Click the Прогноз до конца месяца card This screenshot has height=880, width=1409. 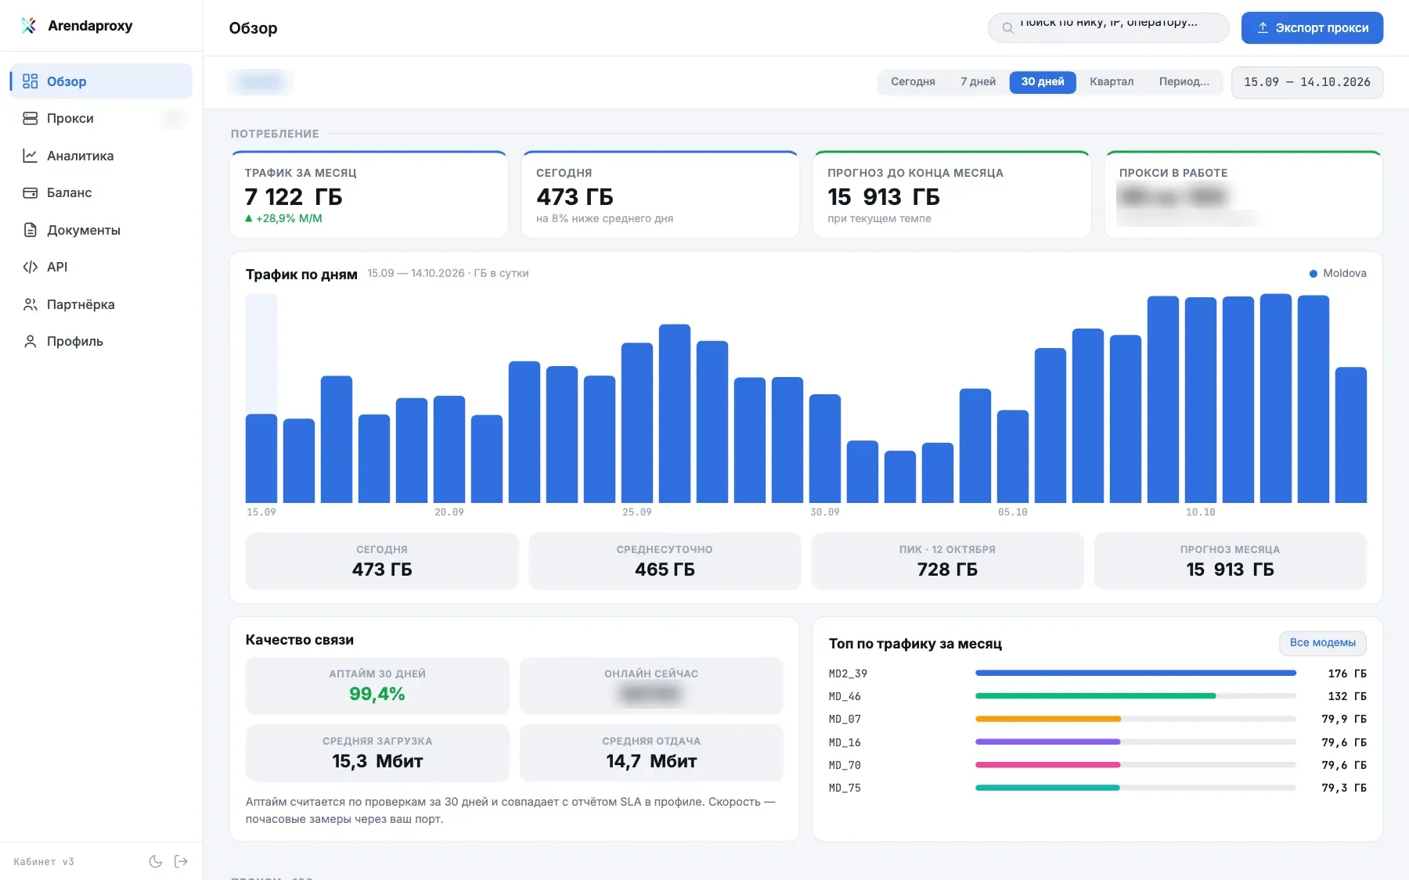(952, 195)
